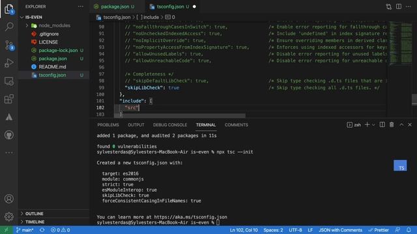
Task: Open the Explorer view in activity bar
Action: [x=9, y=9]
